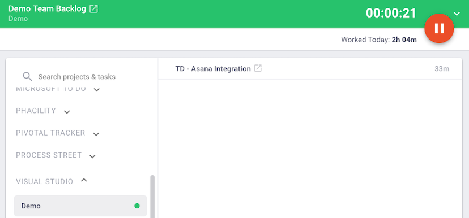Expand the Pivotal Tracker section chevron
This screenshot has width=469, height=218.
[96, 134]
